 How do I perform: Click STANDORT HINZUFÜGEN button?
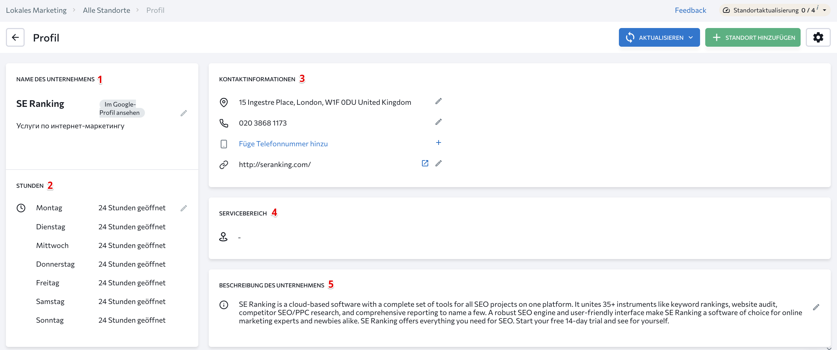tap(753, 37)
